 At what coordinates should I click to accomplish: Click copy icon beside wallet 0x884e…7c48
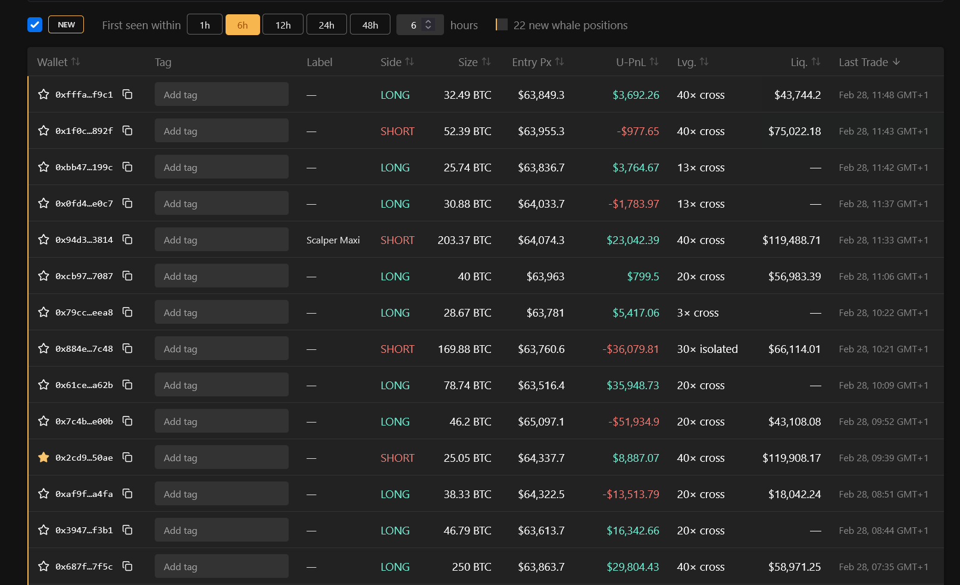(x=127, y=348)
